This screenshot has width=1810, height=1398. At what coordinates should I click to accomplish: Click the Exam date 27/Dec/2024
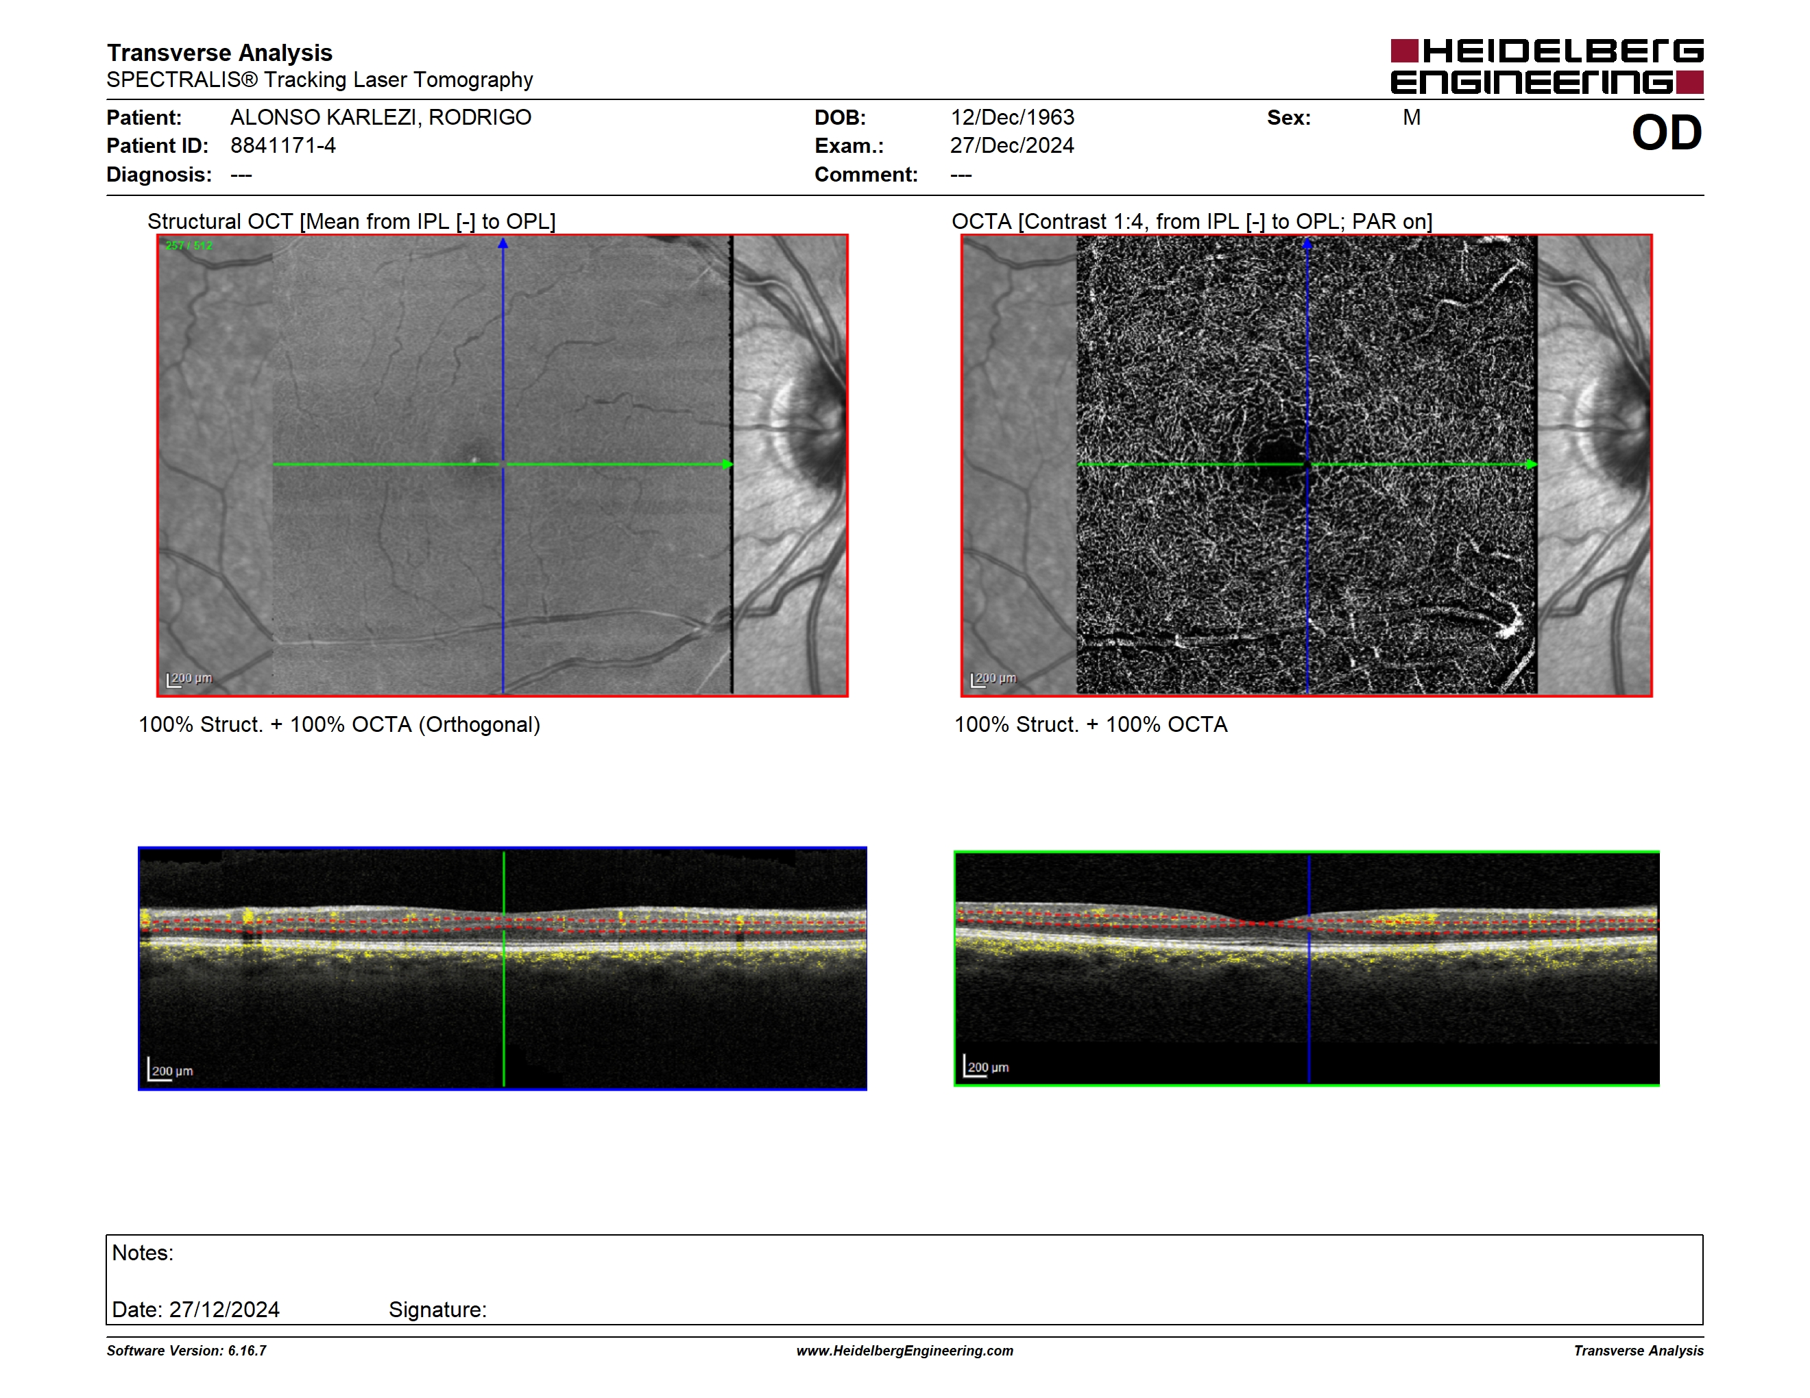coord(1012,146)
